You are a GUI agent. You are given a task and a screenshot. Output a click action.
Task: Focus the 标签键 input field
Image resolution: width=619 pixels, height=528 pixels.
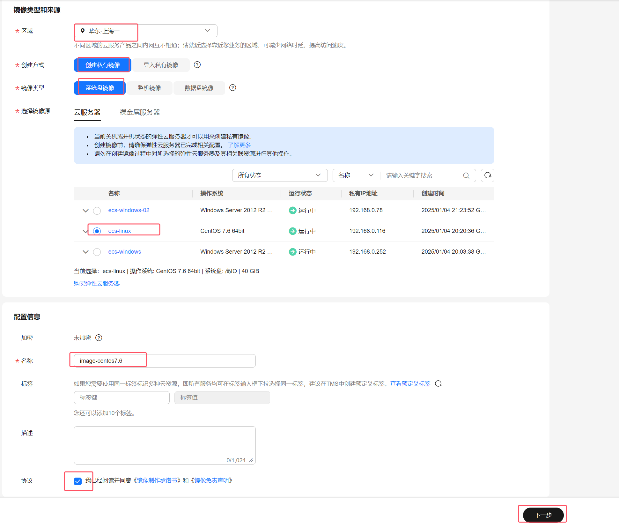(x=122, y=398)
